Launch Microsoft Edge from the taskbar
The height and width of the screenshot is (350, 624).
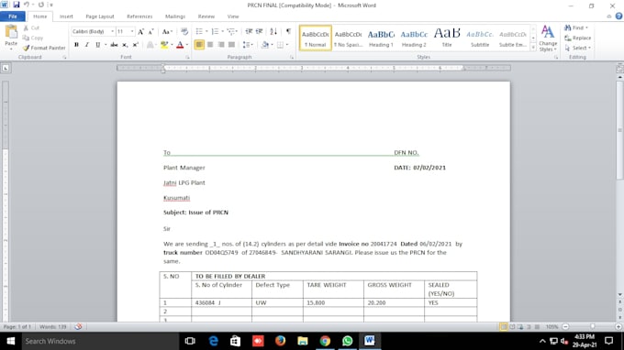[213, 341]
